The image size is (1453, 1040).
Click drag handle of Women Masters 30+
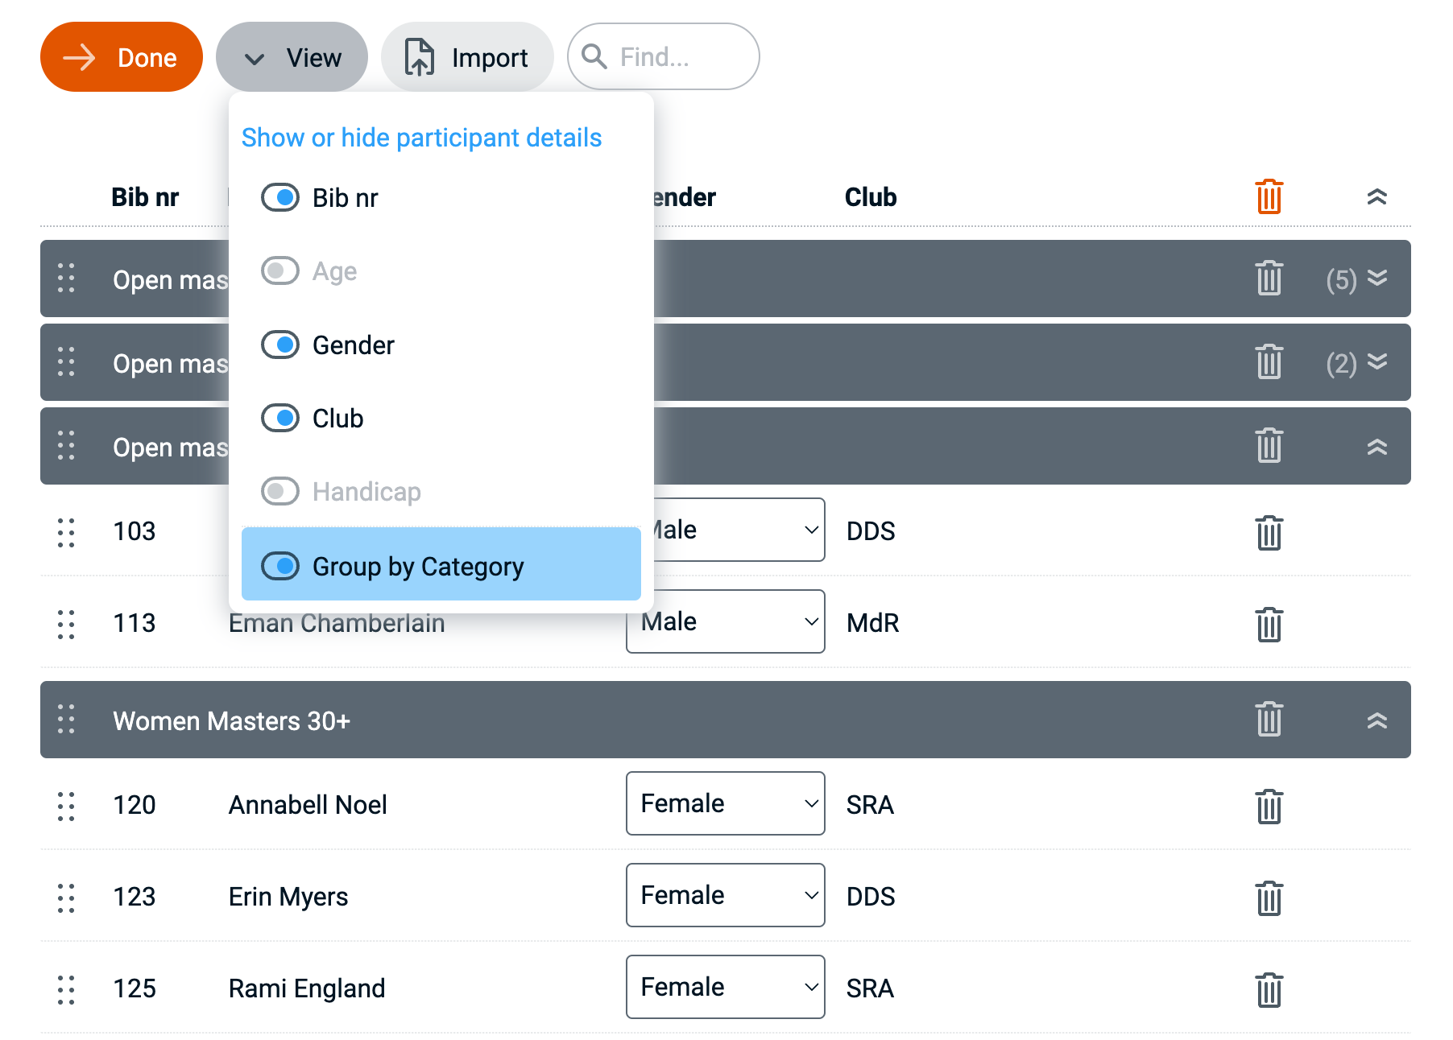(66, 720)
